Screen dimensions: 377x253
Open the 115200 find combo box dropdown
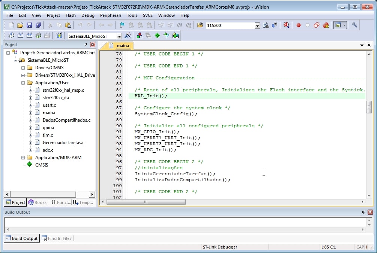tap(257, 25)
